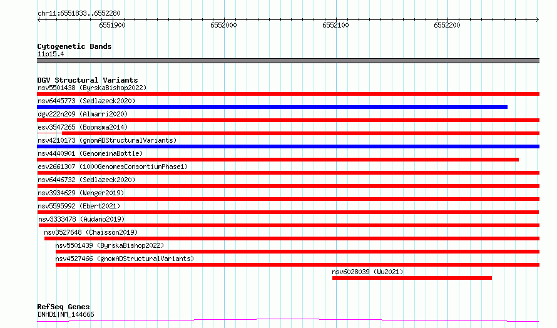Select the red bar for nsv3527648
557x328 pixels.
(292, 238)
